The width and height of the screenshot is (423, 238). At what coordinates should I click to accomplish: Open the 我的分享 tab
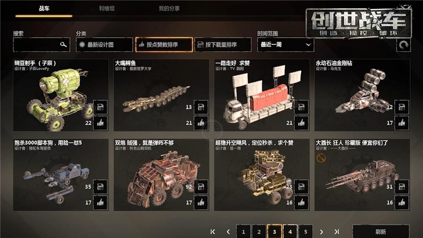[x=169, y=8]
